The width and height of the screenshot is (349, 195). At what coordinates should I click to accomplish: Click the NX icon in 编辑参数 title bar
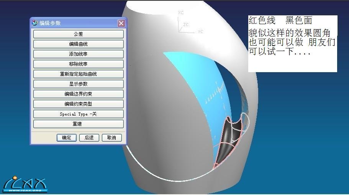point(34,23)
